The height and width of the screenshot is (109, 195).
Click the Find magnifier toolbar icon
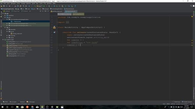pyautogui.click(x=23, y=6)
